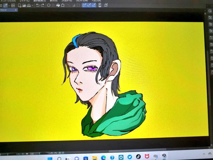Expand the dropdown arrow next to Save icon
This screenshot has width=213, height=160.
pos(32,5)
